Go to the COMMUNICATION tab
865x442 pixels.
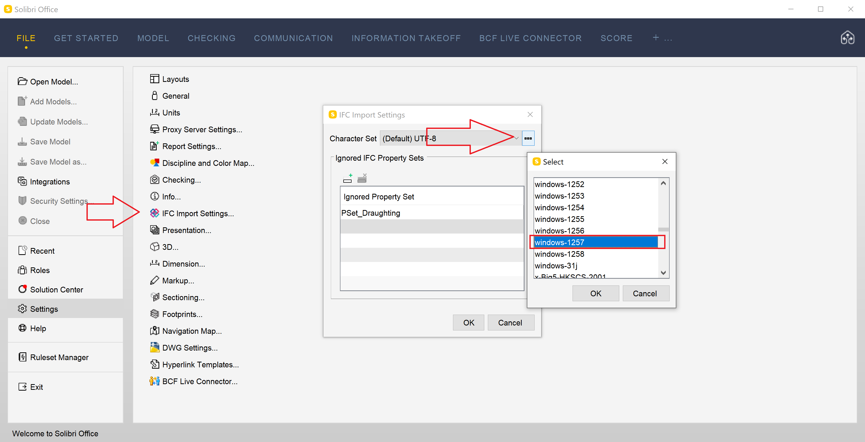pyautogui.click(x=293, y=38)
